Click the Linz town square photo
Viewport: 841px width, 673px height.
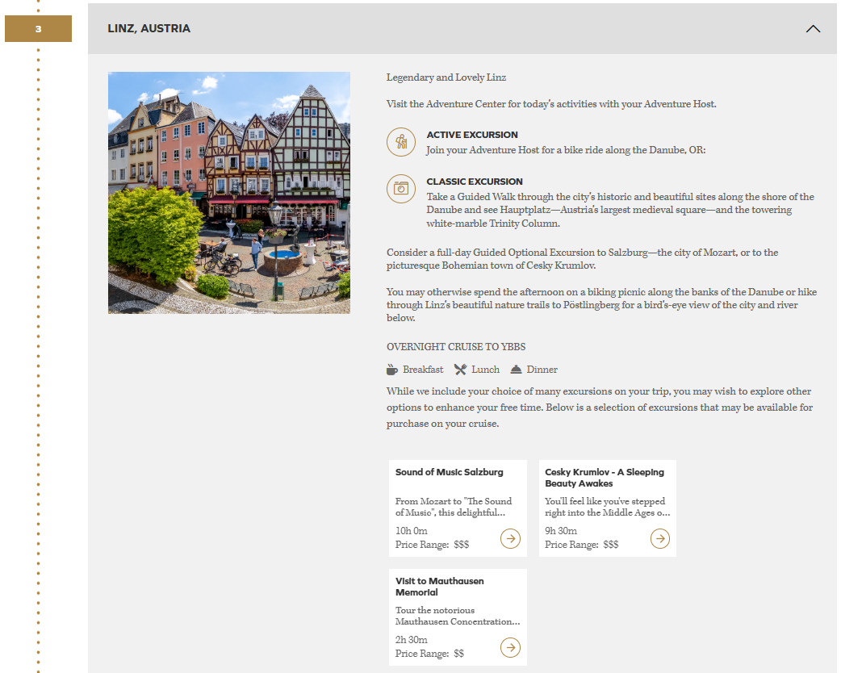229,193
